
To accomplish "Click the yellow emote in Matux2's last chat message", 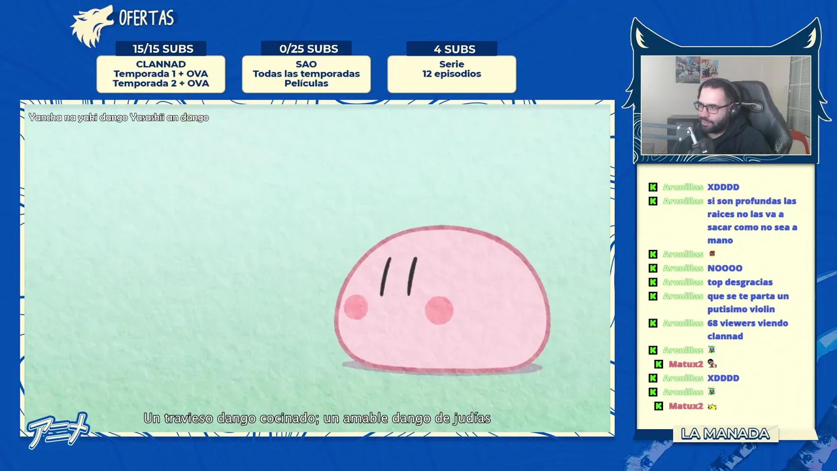I will pyautogui.click(x=711, y=406).
